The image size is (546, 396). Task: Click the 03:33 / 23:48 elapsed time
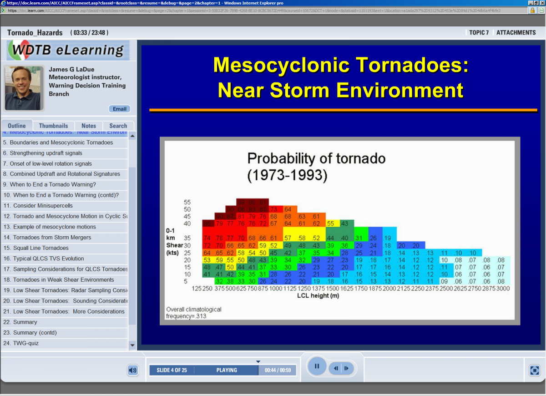click(x=89, y=33)
